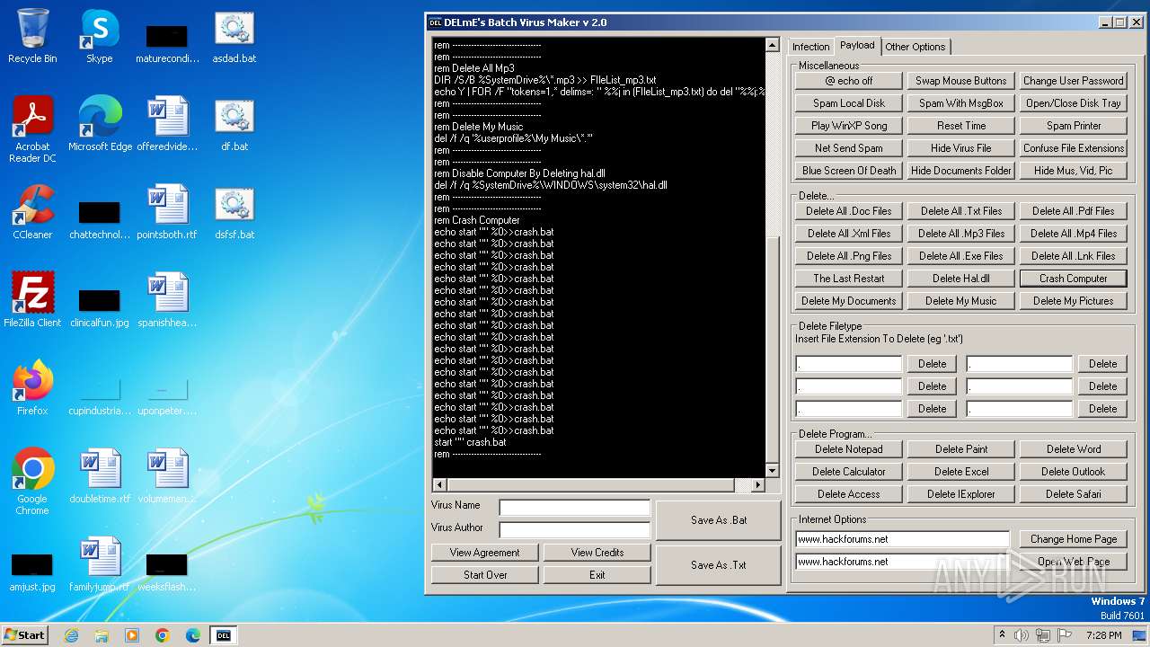The image size is (1150, 647).
Task: Select the df.bat file icon
Action: click(x=234, y=124)
